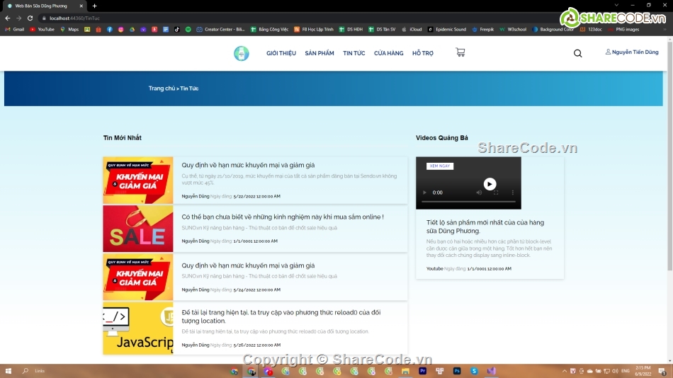Open the Epidemic Sound bookmark
The height and width of the screenshot is (378, 673).
[x=447, y=30]
